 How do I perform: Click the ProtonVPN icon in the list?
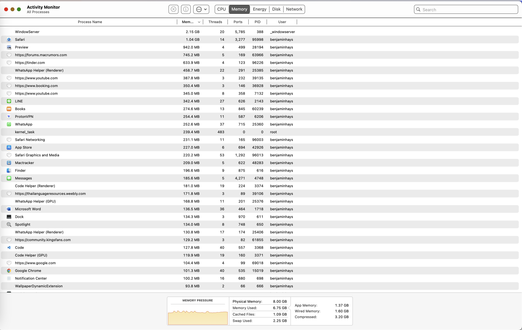click(9, 117)
